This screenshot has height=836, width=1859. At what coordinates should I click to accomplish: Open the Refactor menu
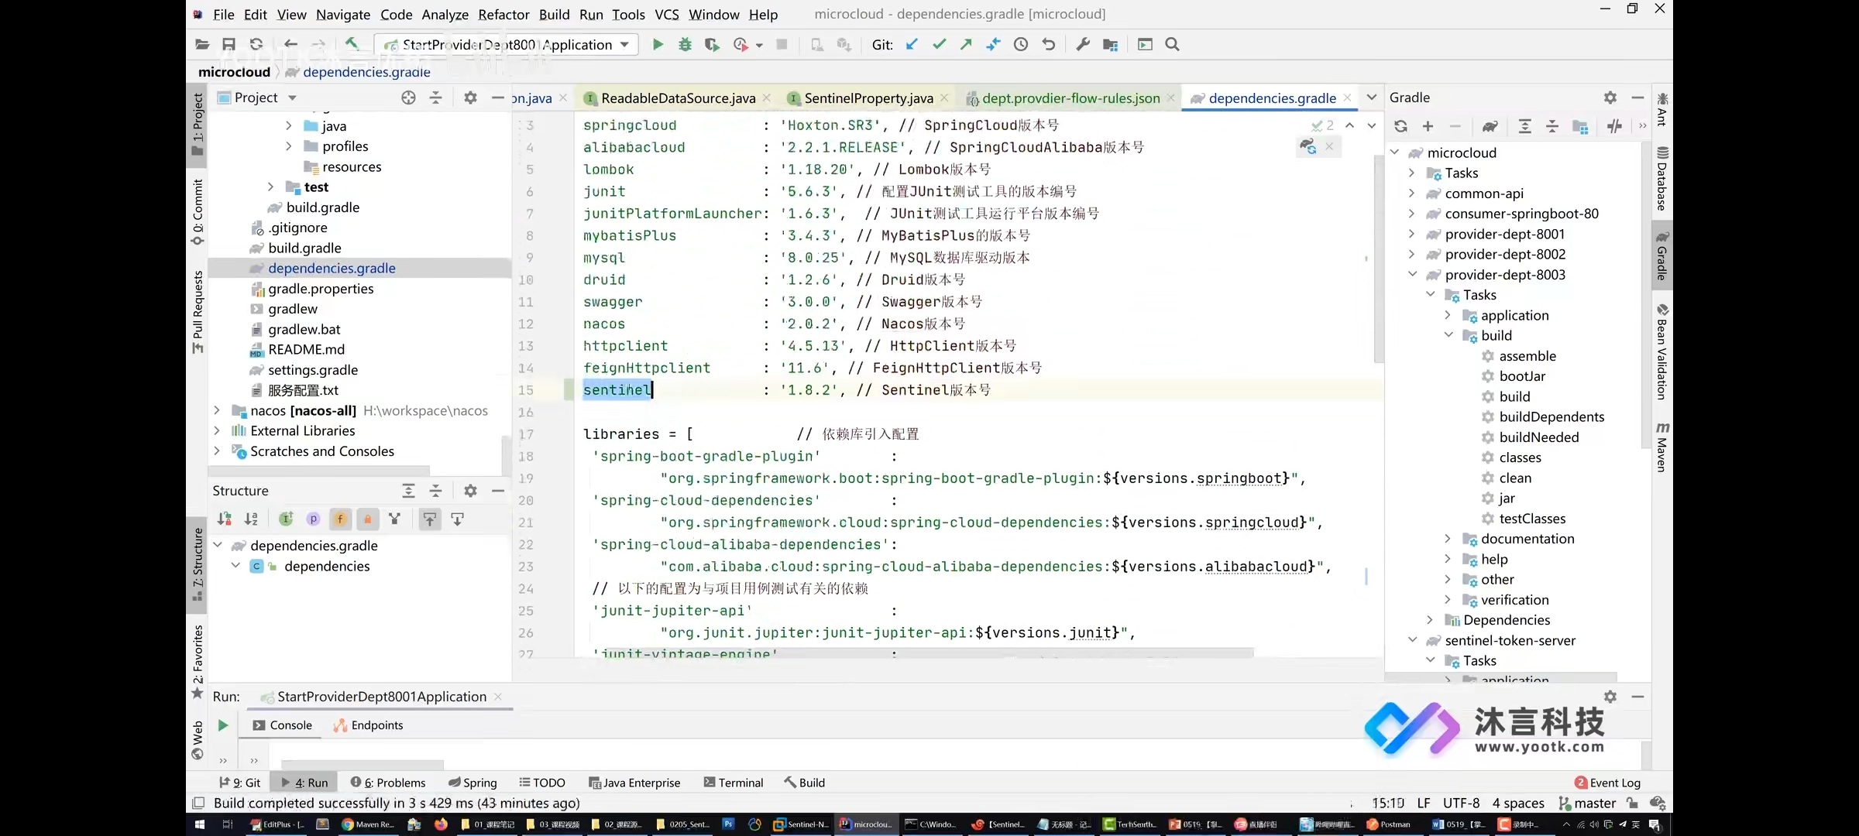(x=503, y=14)
